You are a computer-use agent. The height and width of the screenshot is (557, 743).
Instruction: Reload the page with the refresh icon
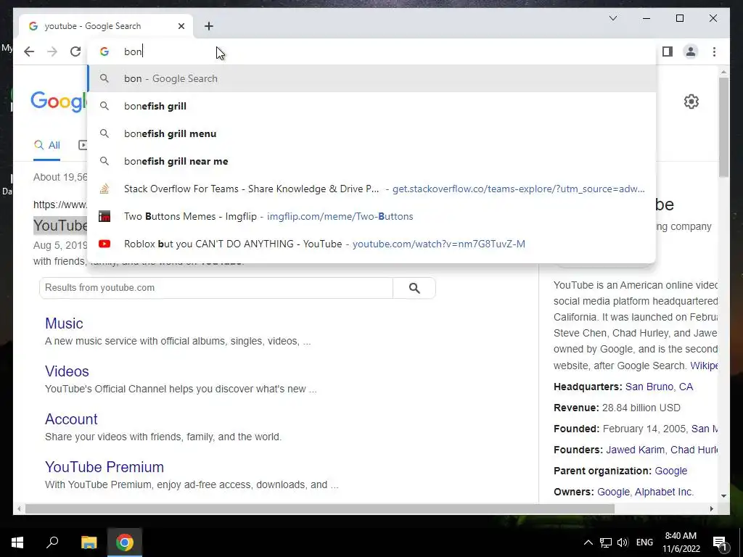coord(75,51)
